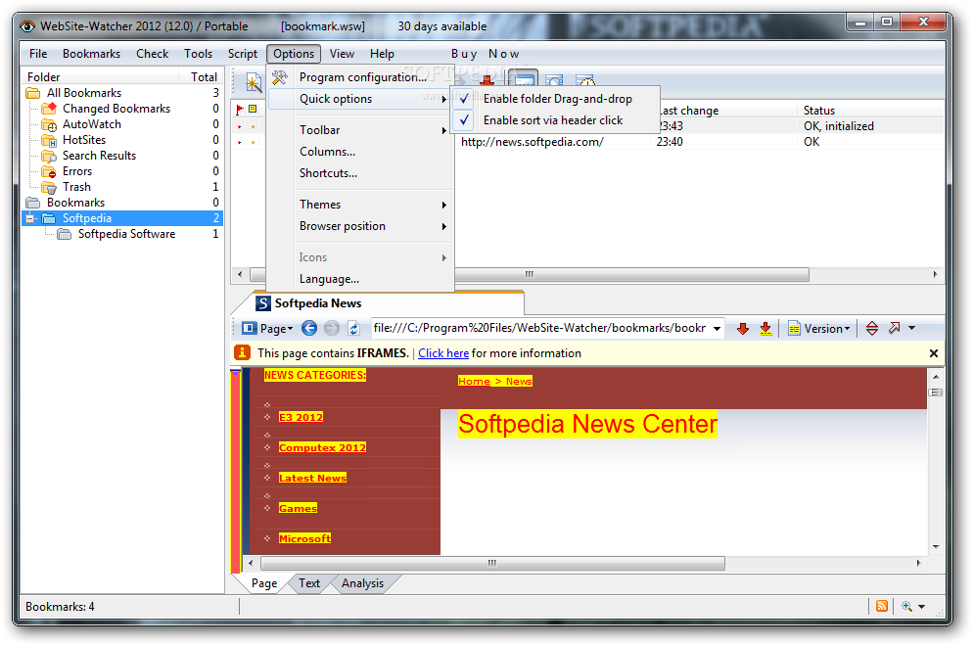Click the new bookmark wizard icon
Image resolution: width=973 pixels, height=646 pixels.
pos(254,81)
